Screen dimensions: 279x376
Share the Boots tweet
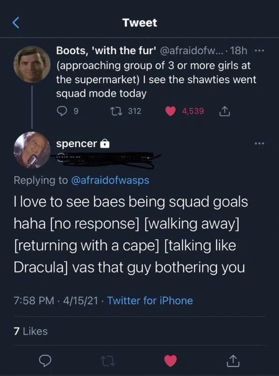click(224, 111)
